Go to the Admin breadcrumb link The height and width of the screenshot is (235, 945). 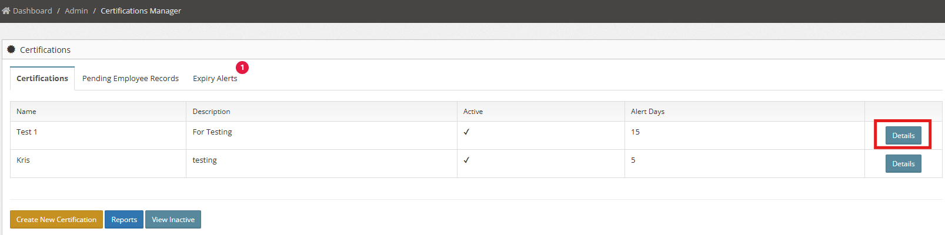[x=76, y=11]
